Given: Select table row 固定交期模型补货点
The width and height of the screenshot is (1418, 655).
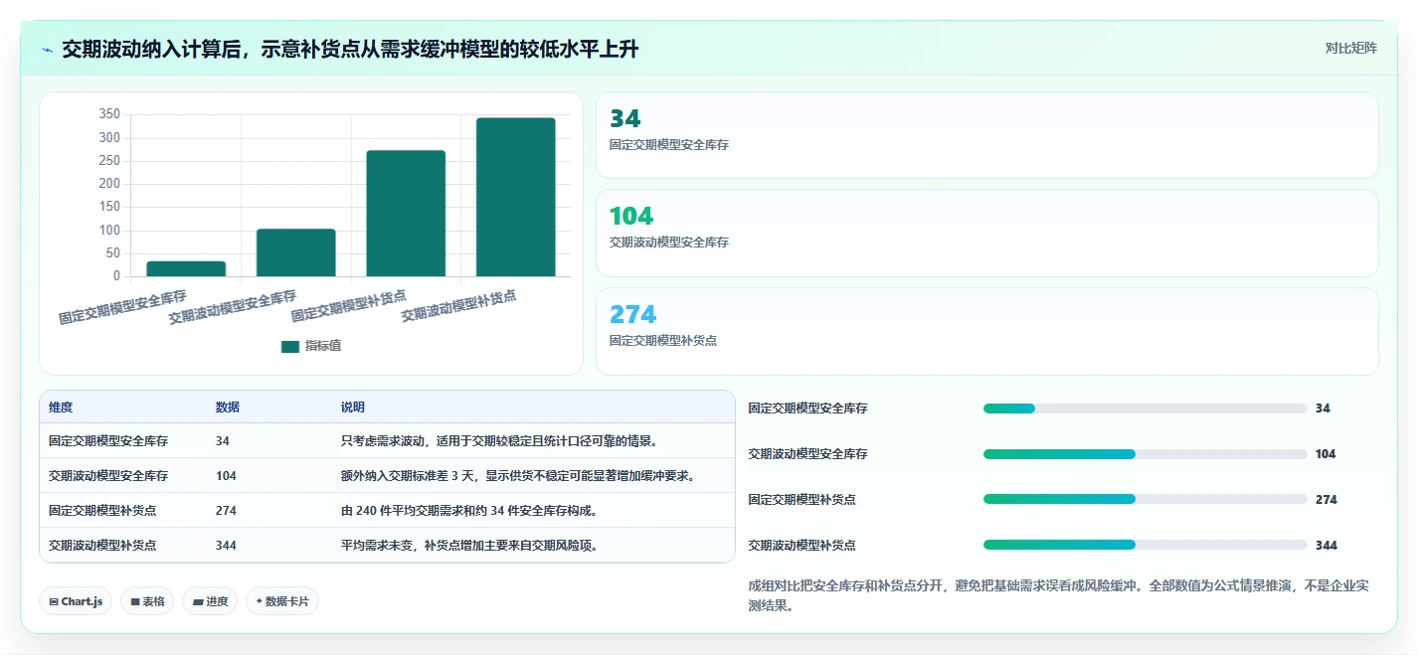Looking at the screenshot, I should tap(387, 510).
